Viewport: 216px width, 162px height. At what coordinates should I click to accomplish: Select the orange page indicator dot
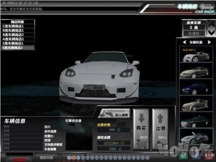[74, 157]
